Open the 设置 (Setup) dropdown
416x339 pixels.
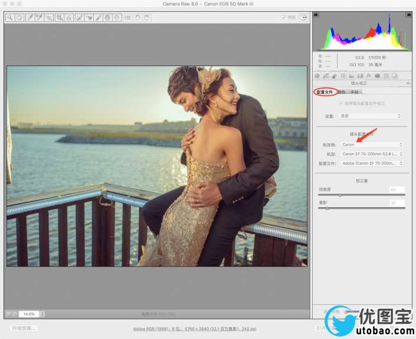point(370,116)
